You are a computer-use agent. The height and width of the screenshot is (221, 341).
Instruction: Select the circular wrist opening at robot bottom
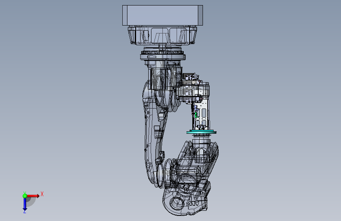(x=177, y=203)
